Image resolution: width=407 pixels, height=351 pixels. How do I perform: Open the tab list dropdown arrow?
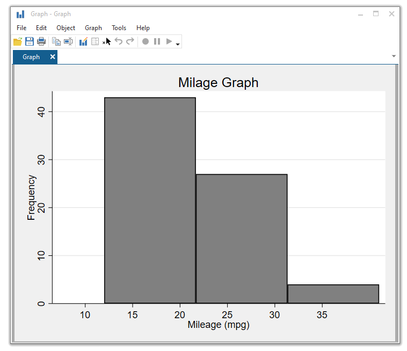(x=394, y=56)
